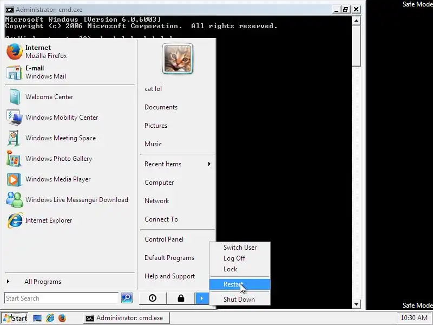Launch Windows Media Player icon
Image resolution: width=433 pixels, height=325 pixels.
pos(14,179)
